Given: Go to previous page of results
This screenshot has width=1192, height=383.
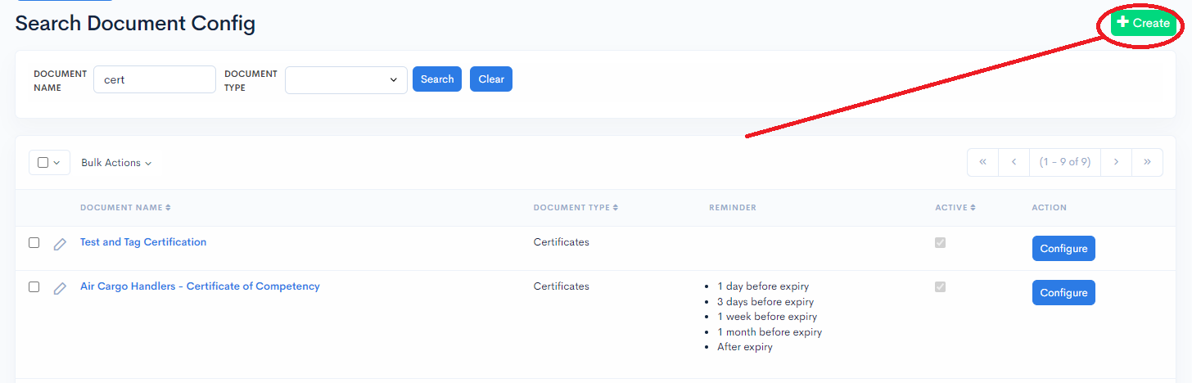Looking at the screenshot, I should (1014, 162).
